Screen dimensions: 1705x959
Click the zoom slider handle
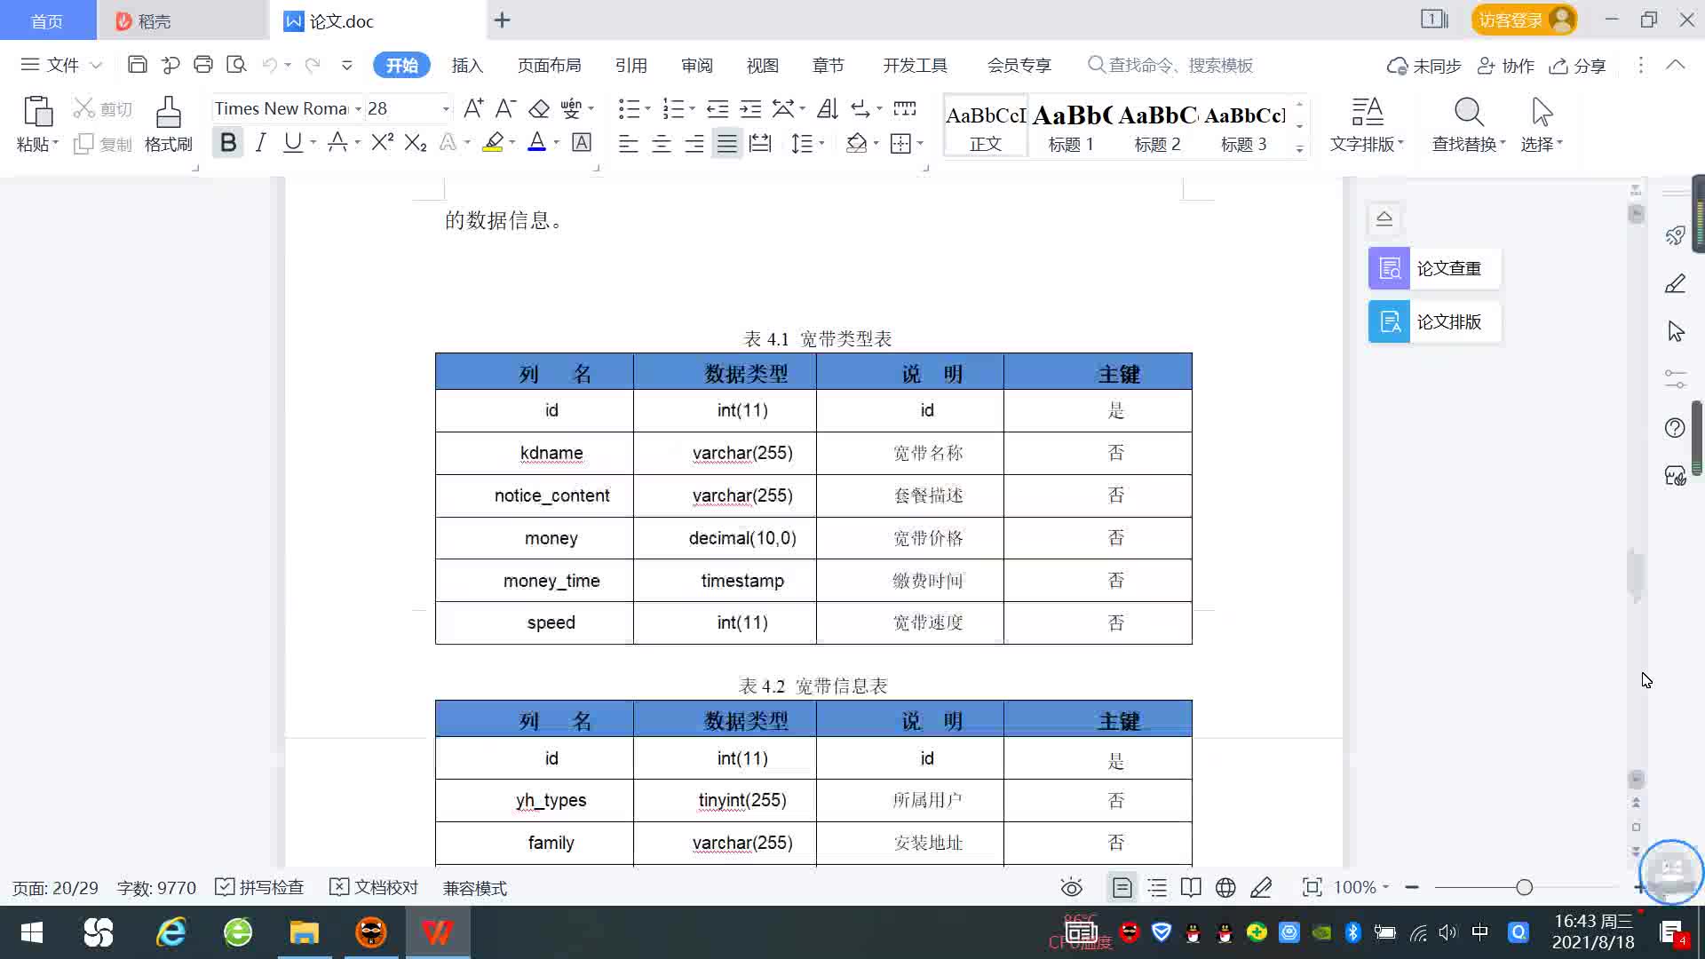pos(1524,887)
